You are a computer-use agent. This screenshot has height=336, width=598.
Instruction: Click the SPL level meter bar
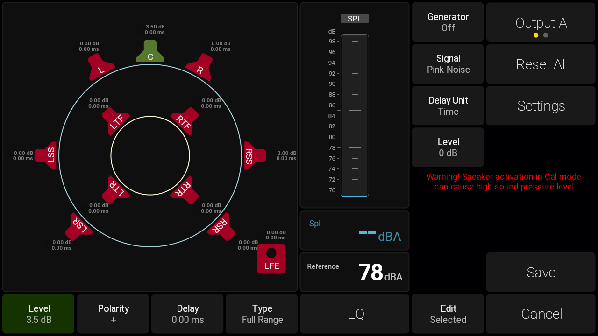click(x=355, y=115)
